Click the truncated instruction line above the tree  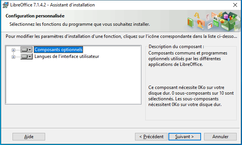pos(121,36)
